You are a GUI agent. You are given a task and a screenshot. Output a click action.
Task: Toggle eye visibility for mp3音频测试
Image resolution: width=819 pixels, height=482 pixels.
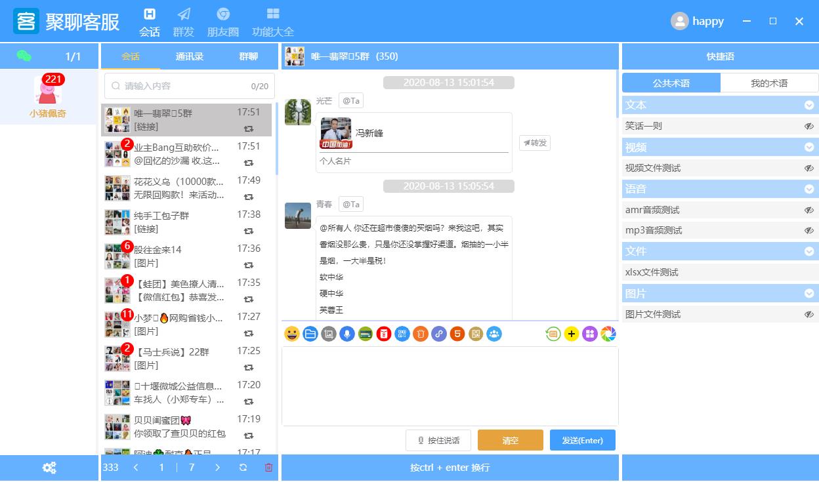(809, 230)
